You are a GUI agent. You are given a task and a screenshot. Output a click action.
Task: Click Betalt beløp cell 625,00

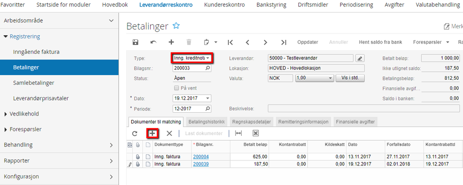(x=249, y=157)
